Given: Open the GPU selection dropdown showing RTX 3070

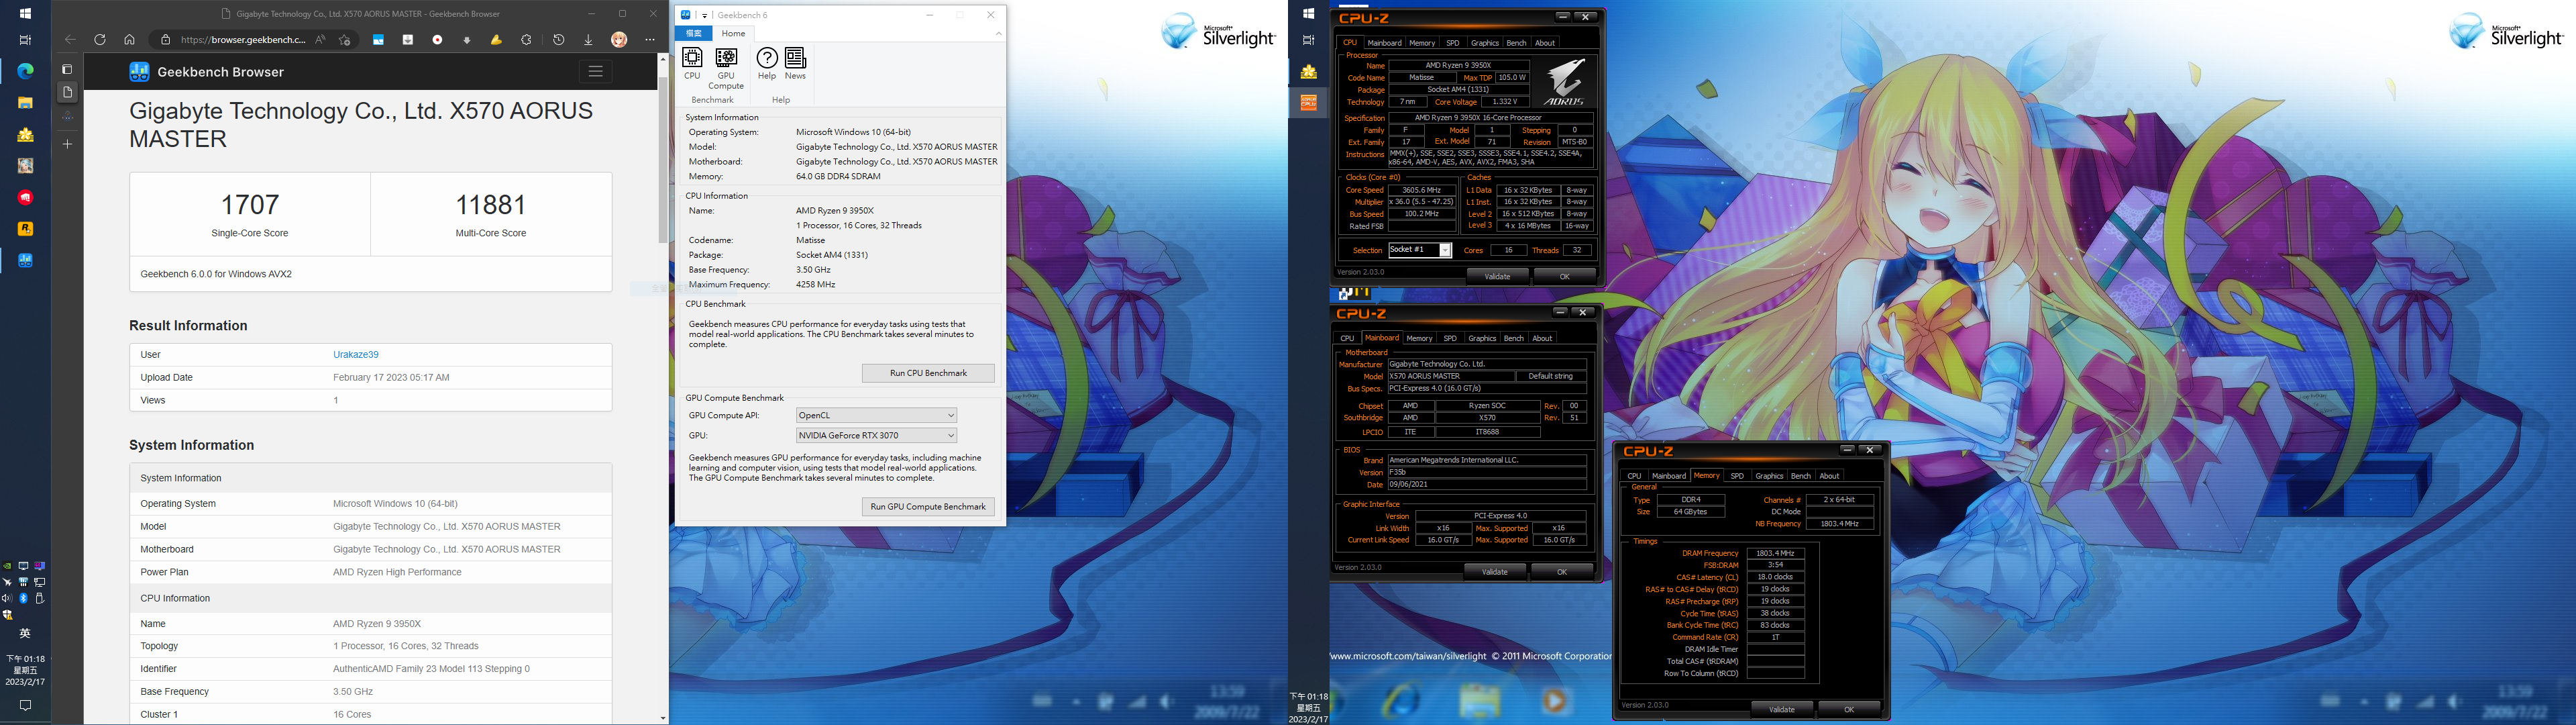Looking at the screenshot, I should tap(876, 434).
